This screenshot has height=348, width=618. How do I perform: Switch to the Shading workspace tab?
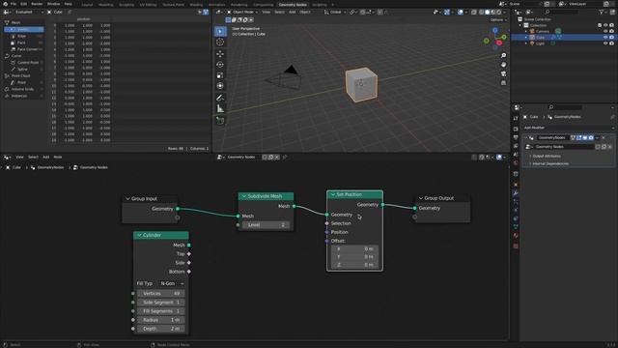tap(196, 5)
